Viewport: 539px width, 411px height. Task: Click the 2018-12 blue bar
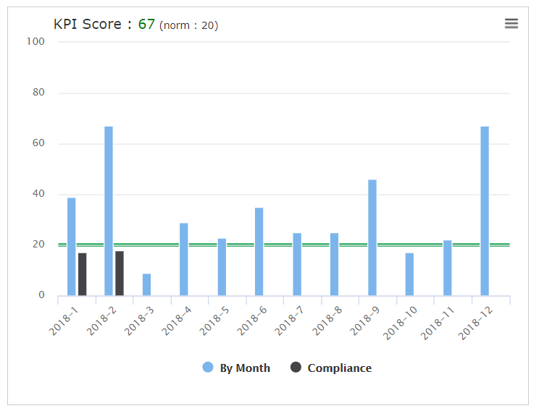click(x=485, y=211)
